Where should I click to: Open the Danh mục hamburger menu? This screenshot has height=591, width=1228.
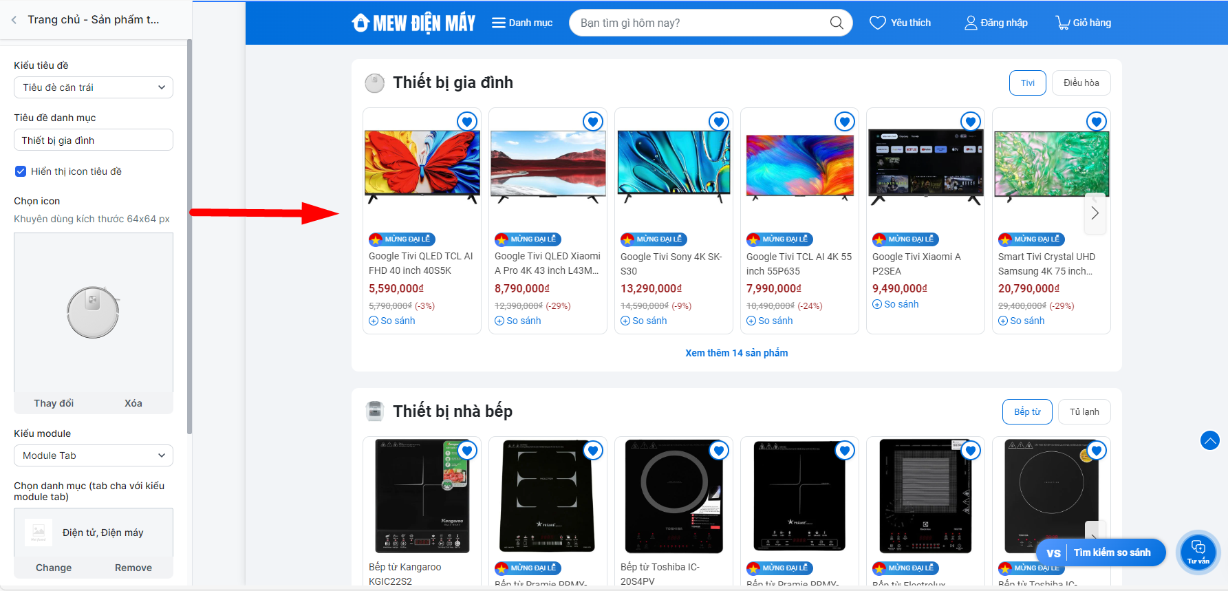point(522,23)
